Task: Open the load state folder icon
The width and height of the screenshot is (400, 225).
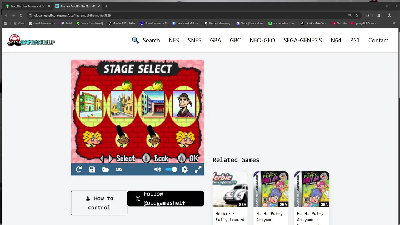Action: tap(106, 169)
